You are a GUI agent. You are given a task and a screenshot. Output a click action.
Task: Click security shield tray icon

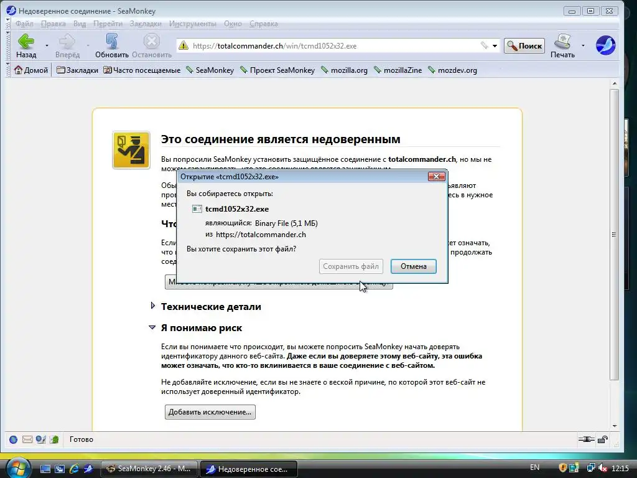click(x=562, y=468)
